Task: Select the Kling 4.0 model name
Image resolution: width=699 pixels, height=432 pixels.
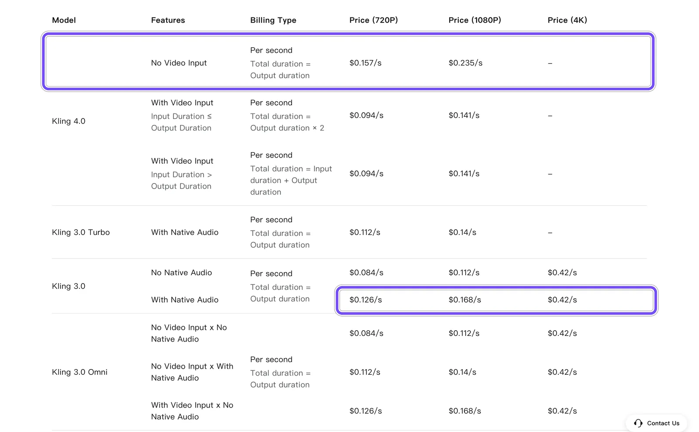Action: click(x=69, y=121)
